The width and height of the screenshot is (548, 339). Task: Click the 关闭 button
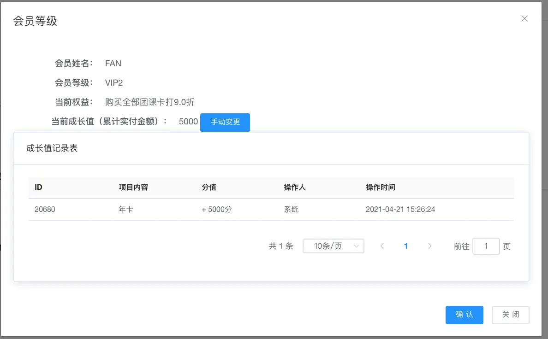(510, 315)
